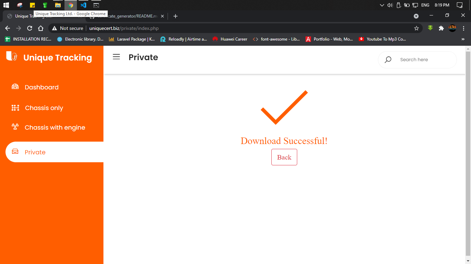Click Download Successful! text

(x=284, y=141)
